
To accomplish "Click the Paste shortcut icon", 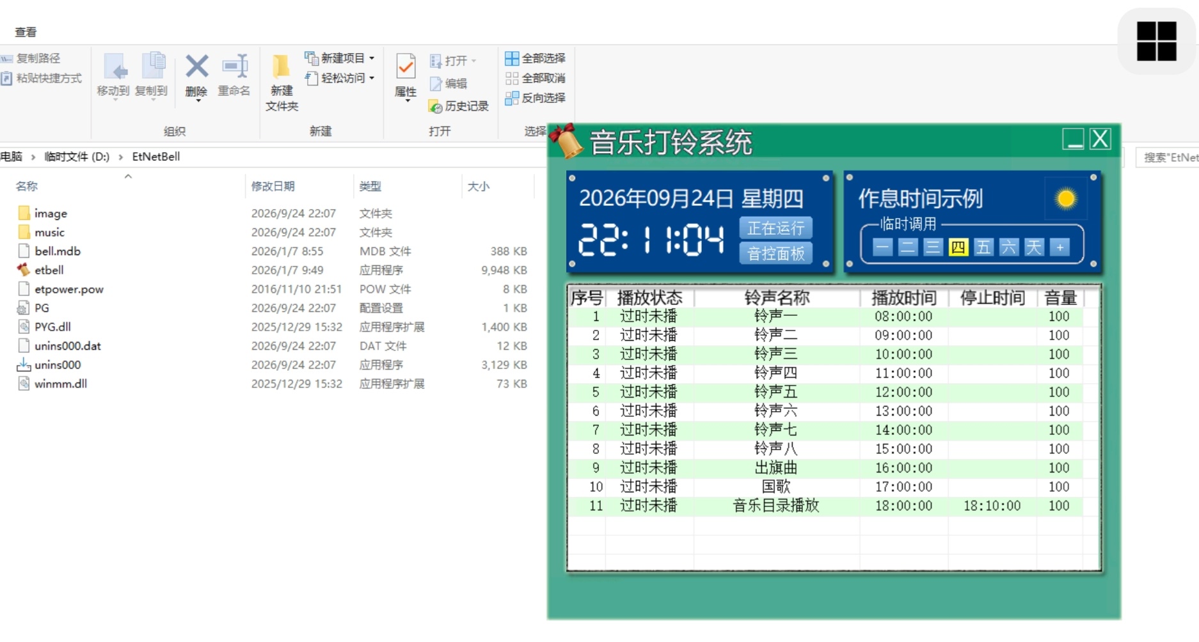I will 6,79.
